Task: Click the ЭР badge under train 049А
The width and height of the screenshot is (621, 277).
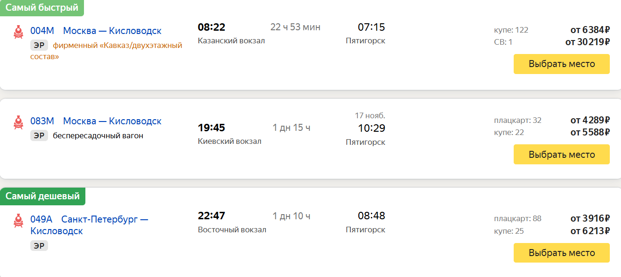Action: pos(39,245)
